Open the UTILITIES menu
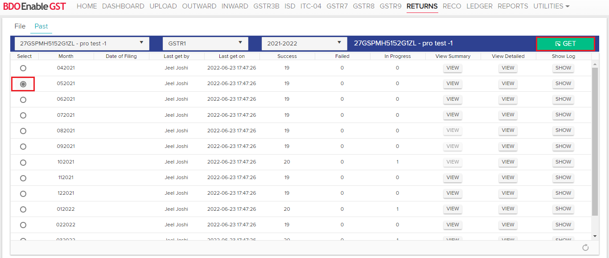Screen dimensions: 609x258 (551, 6)
